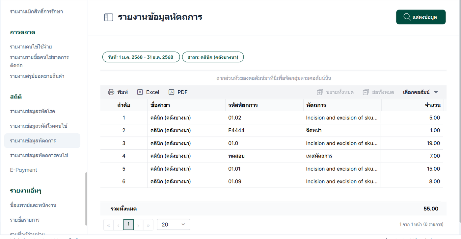The width and height of the screenshot is (461, 239).
Task: Click the 15.00 quantity cell
Action: (412, 169)
